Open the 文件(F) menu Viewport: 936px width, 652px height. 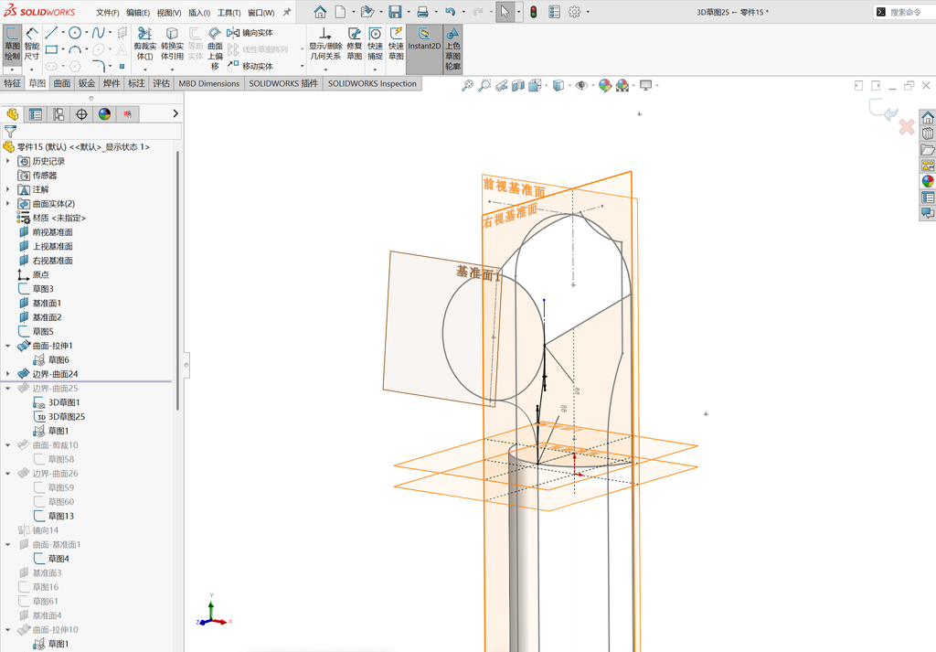(x=108, y=13)
